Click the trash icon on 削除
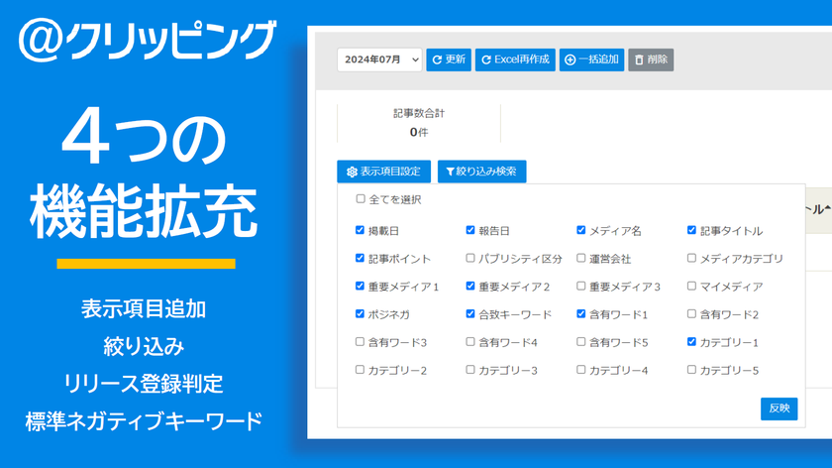Viewport: 832px width, 468px height. point(639,60)
